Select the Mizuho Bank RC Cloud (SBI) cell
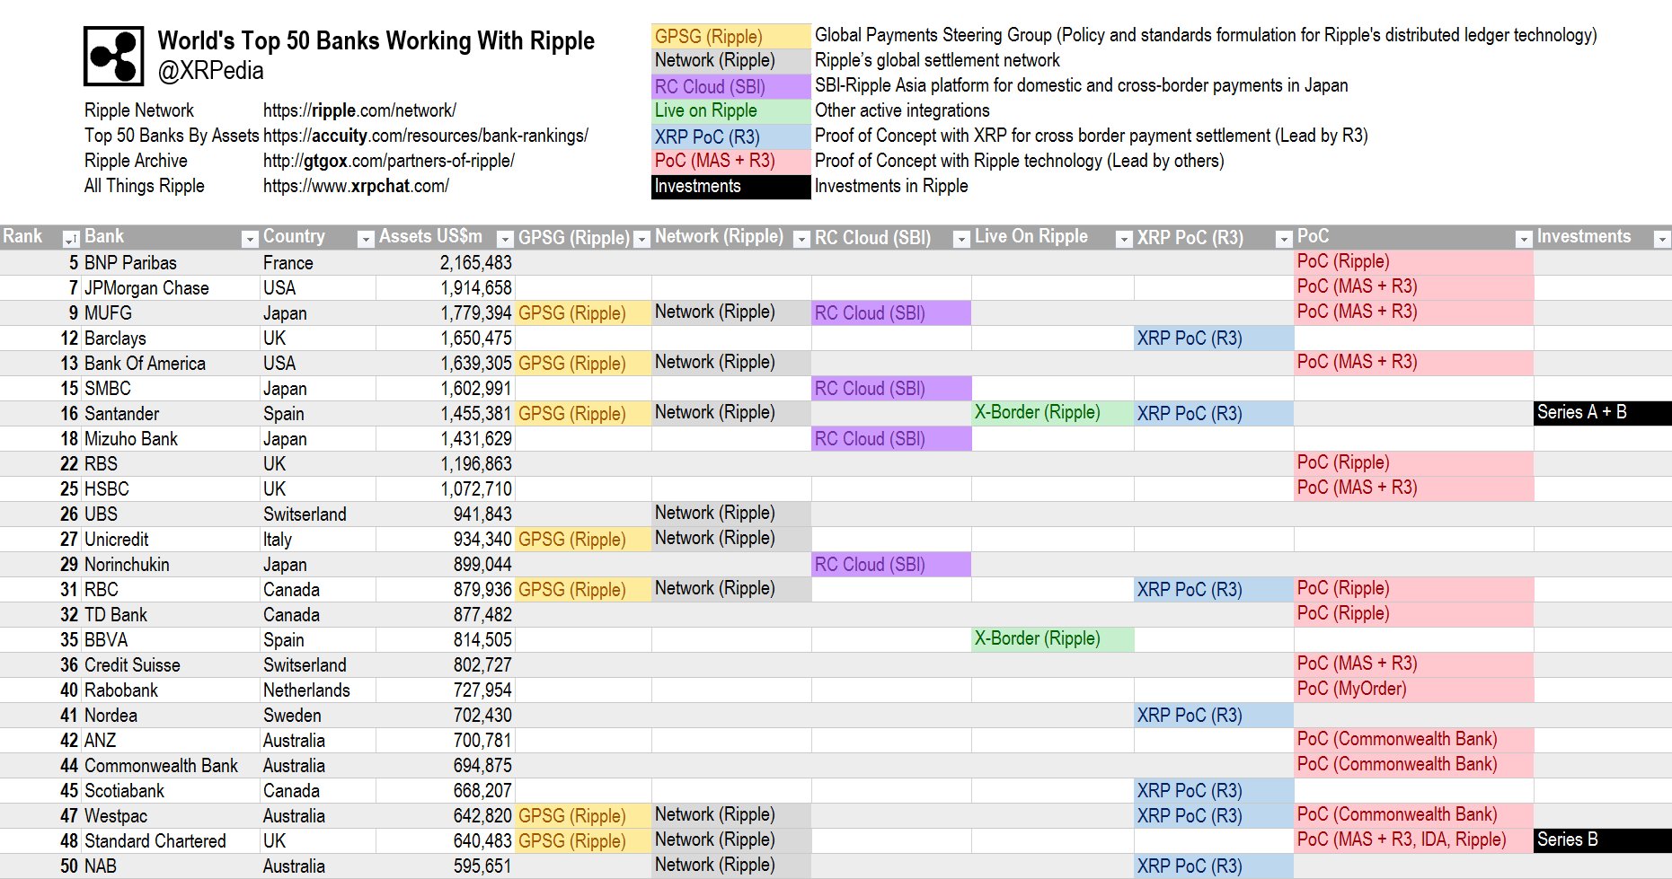 point(891,439)
